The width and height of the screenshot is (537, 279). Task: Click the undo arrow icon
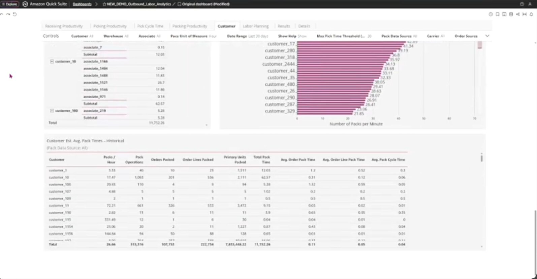(x=2, y=14)
